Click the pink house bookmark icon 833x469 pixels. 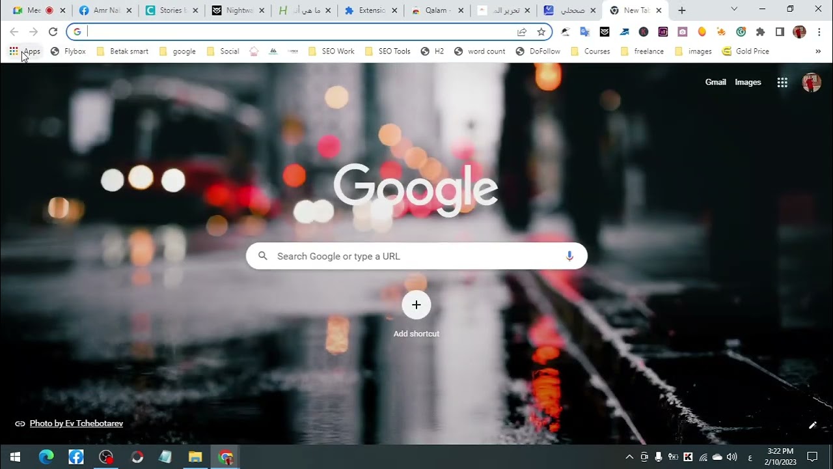pyautogui.click(x=254, y=51)
